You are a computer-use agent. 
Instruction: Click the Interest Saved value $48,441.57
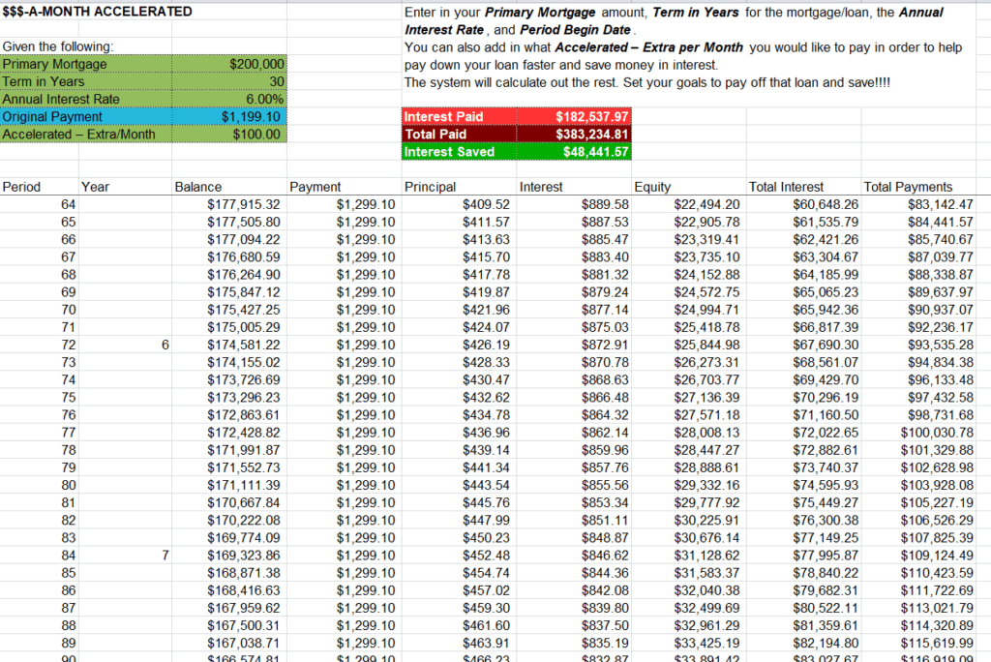(x=574, y=152)
